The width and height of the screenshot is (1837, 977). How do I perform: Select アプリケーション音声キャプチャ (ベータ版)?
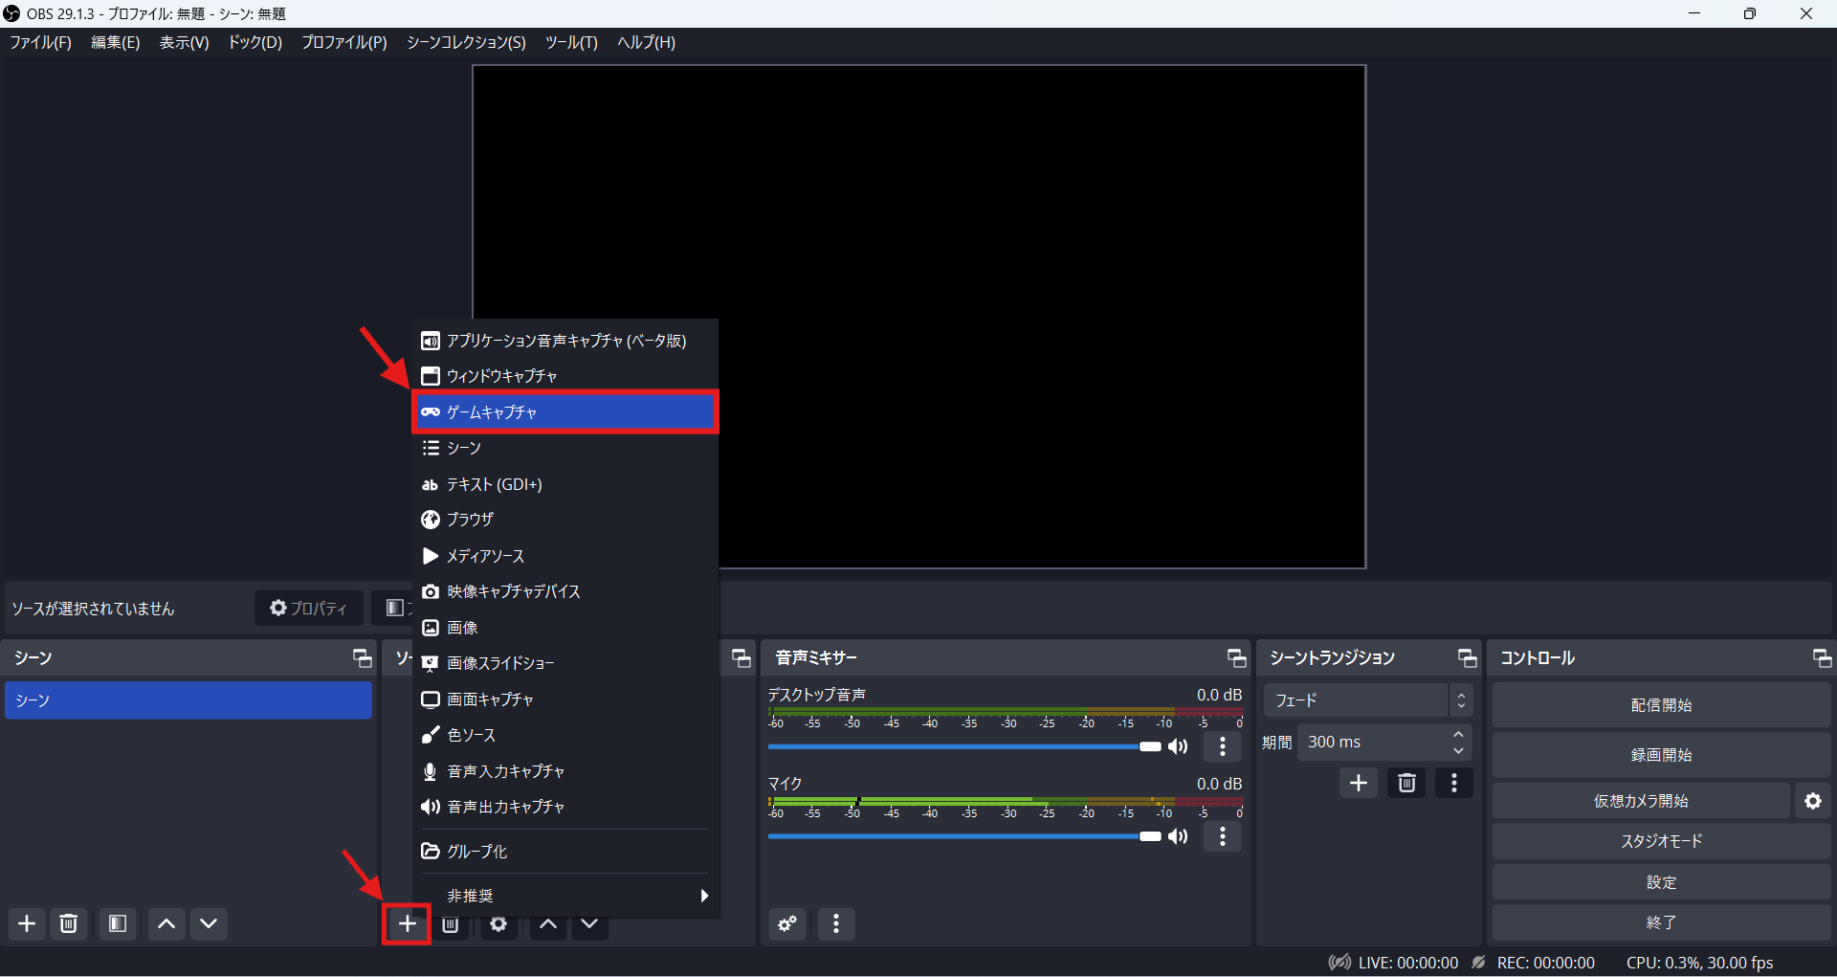[565, 340]
